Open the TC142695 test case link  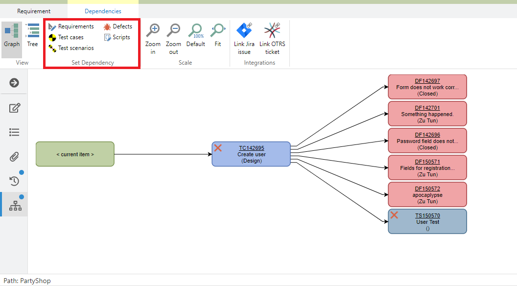pyautogui.click(x=252, y=148)
